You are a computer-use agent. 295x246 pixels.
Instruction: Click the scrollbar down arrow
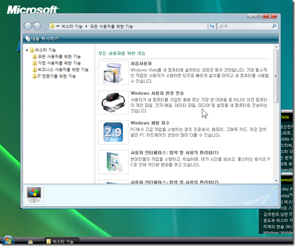tap(276, 181)
